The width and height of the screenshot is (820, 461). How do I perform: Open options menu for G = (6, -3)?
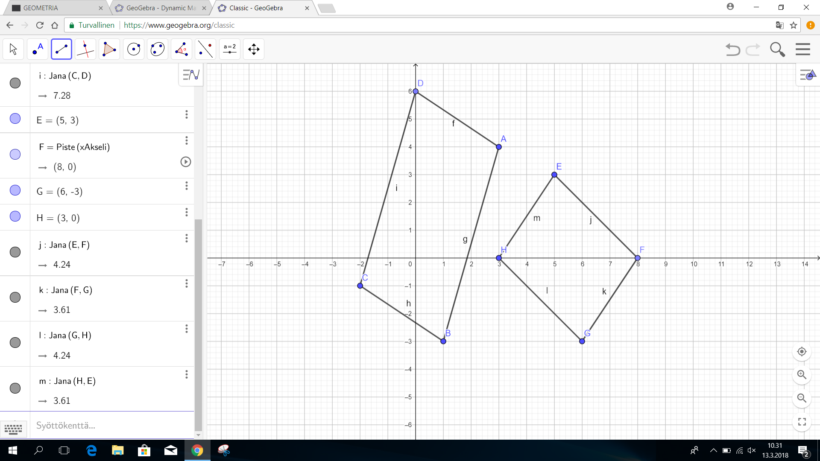[187, 186]
